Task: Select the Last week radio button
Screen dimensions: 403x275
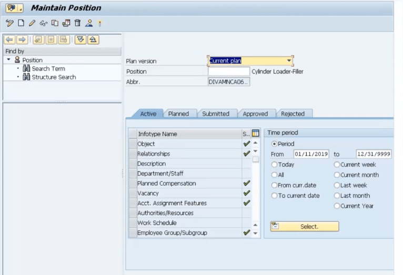Action: [x=337, y=185]
